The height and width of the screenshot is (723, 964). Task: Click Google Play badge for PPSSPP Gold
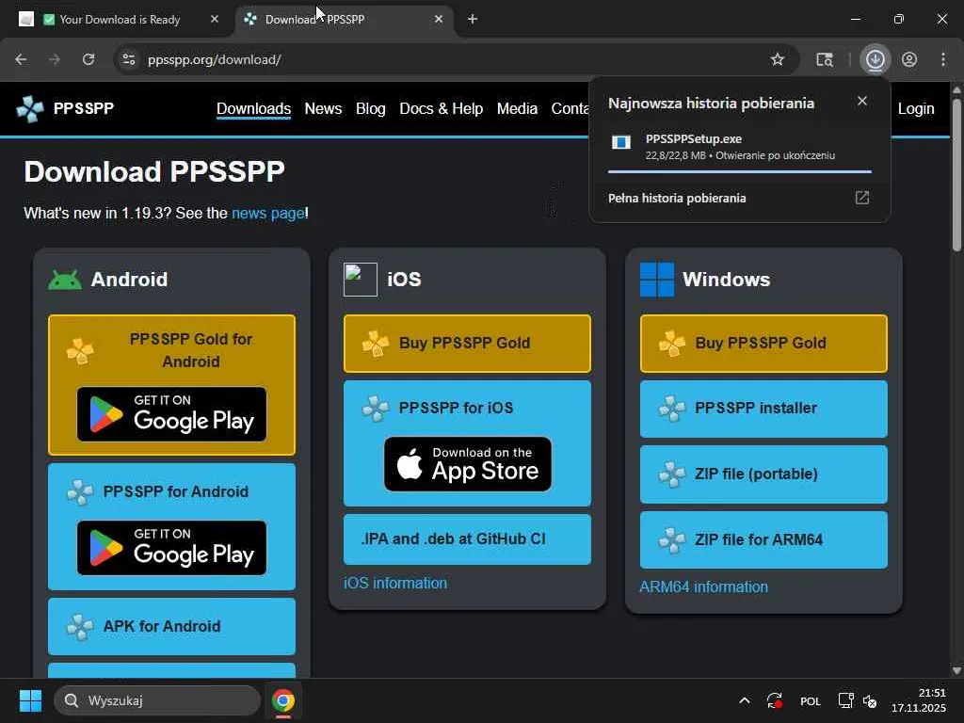tap(171, 414)
